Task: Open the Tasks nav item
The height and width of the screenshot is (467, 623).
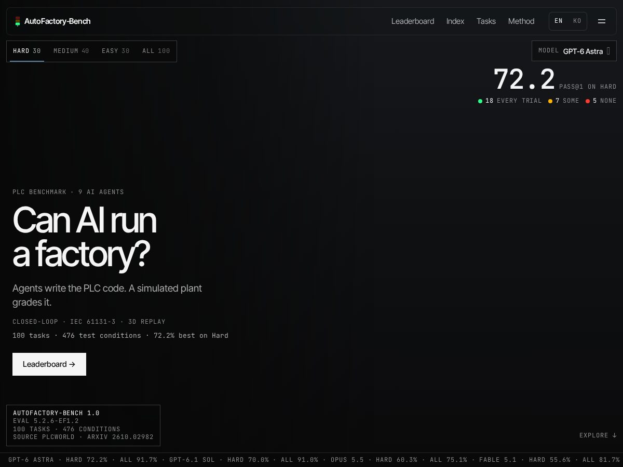Action: [486, 21]
